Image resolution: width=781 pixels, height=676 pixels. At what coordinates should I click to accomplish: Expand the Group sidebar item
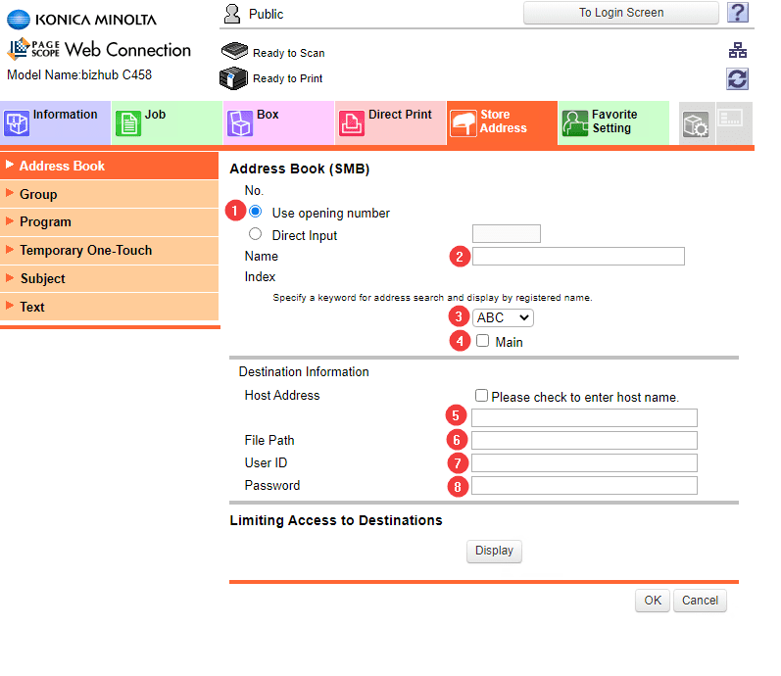pyautogui.click(x=39, y=194)
